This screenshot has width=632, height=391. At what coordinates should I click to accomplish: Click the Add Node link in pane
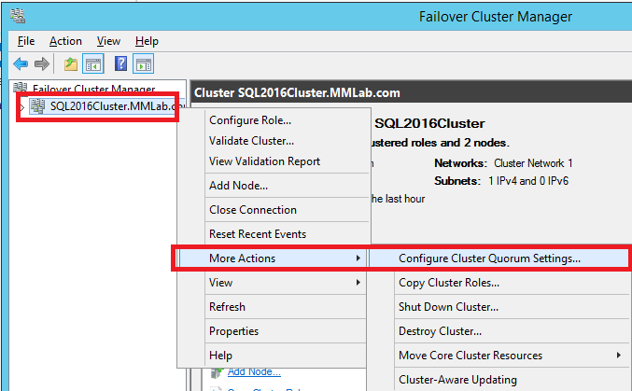(x=254, y=372)
